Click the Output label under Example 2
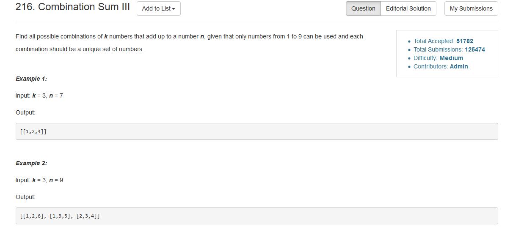Screen dimensions: 513x229 pos(25,197)
